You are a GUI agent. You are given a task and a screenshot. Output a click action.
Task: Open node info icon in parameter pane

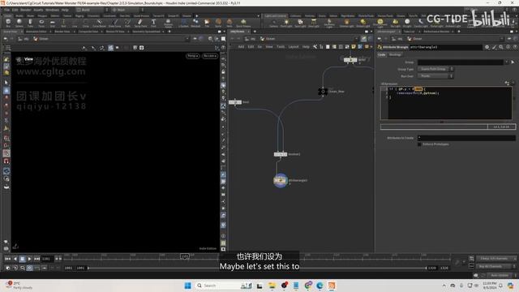tap(508, 47)
